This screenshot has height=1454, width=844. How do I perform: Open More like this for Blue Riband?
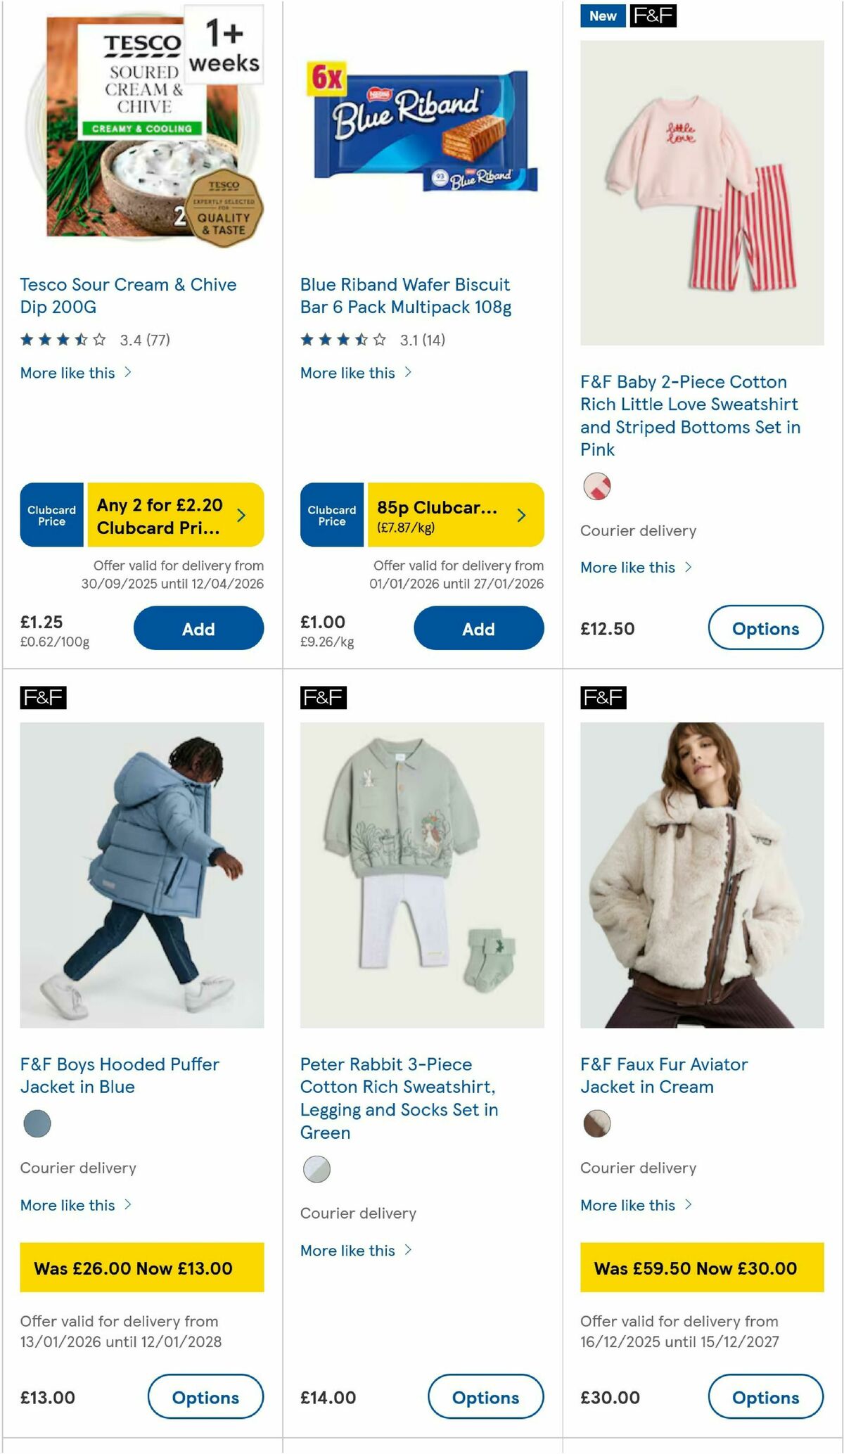coord(357,373)
